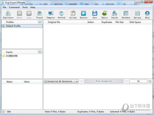Click Total: 0 Files, 0 Bytes status
This screenshot has width=154, height=115.
click(x=55, y=112)
